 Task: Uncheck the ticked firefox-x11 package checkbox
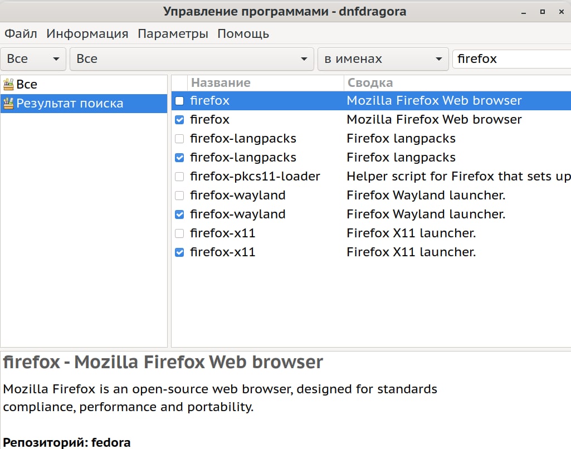[179, 252]
